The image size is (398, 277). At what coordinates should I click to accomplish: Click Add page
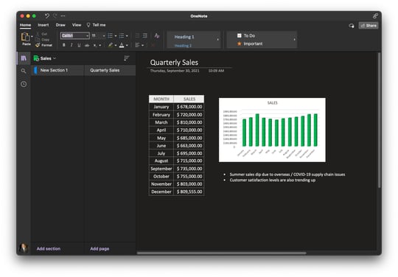point(99,248)
